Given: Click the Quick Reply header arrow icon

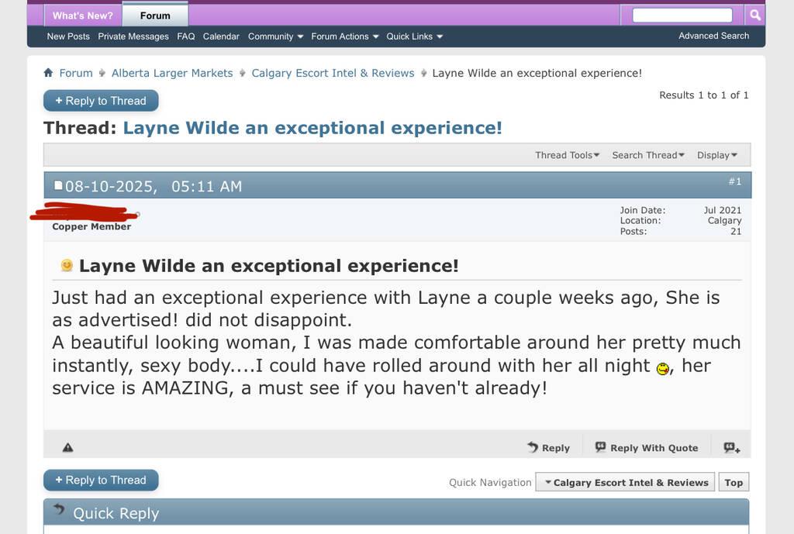Looking at the screenshot, I should (x=59, y=511).
